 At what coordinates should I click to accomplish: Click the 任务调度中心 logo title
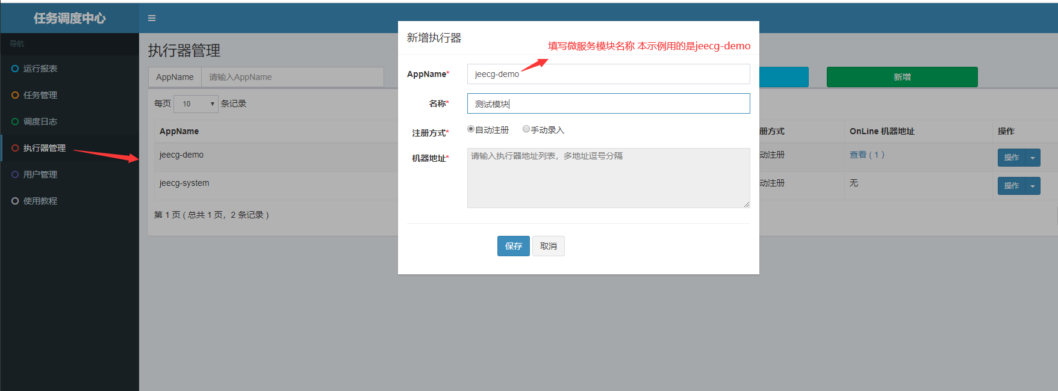click(x=70, y=18)
